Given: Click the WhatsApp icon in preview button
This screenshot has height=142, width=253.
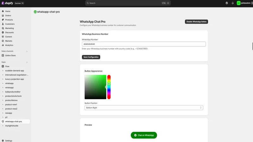Looking at the screenshot, I should tap(135, 135).
